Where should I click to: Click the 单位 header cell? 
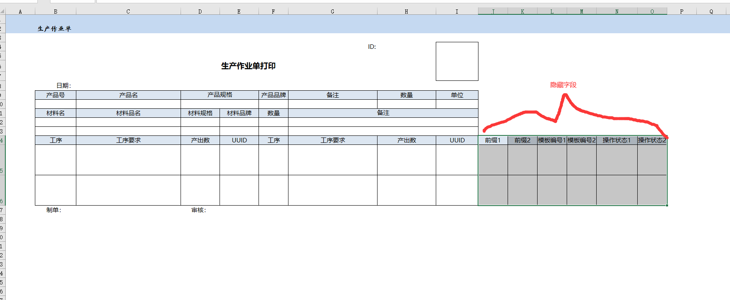(457, 95)
